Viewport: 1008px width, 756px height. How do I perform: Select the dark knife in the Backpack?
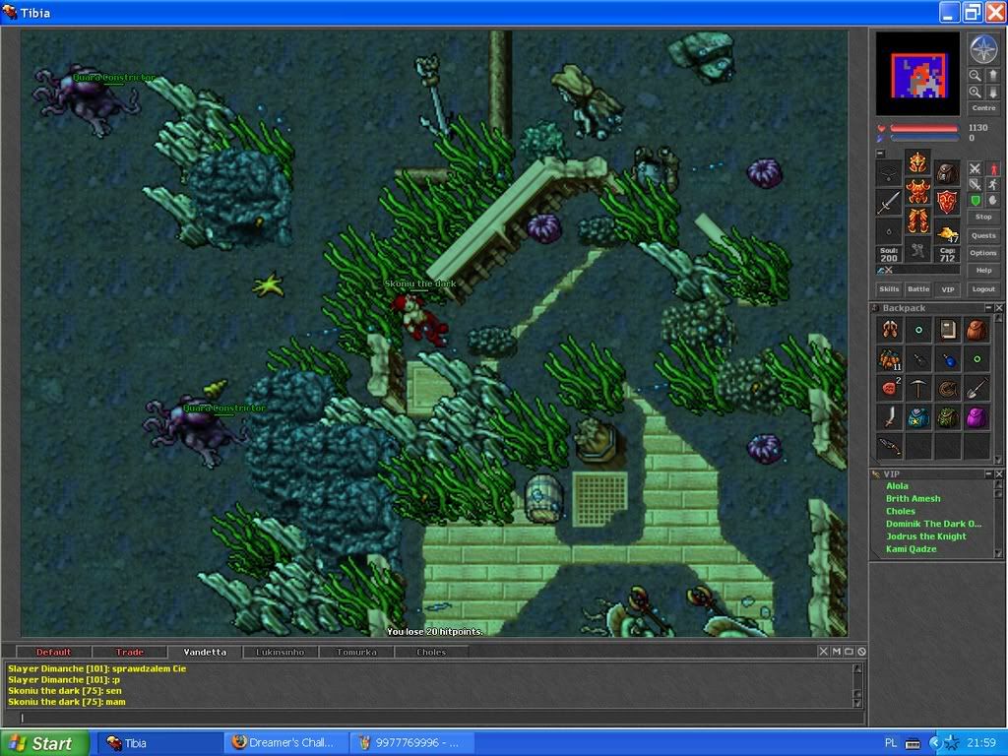pyautogui.click(x=890, y=446)
